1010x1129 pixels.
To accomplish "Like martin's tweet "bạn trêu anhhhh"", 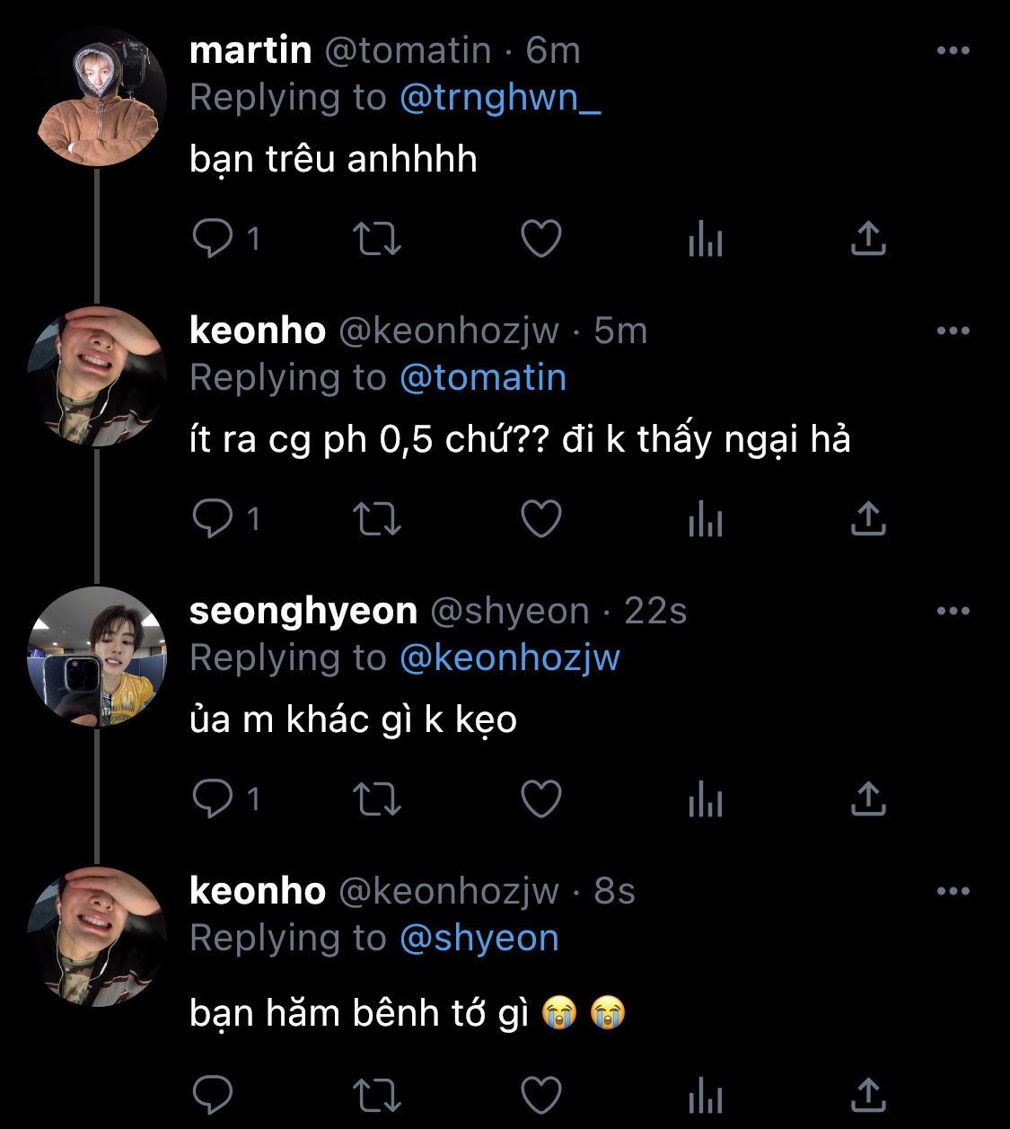I will [x=541, y=239].
